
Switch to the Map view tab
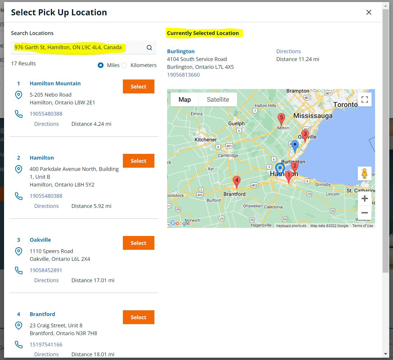pos(184,99)
